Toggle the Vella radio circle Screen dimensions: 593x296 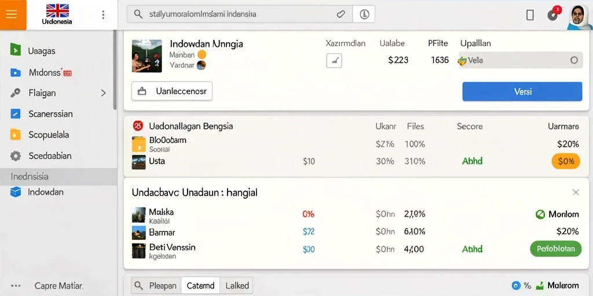[x=574, y=60]
